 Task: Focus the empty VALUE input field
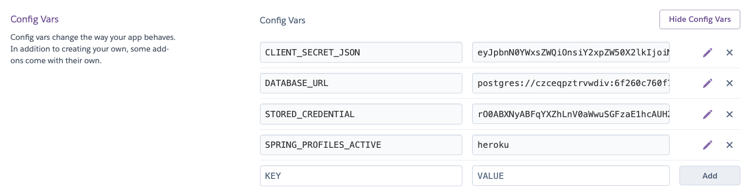571,176
